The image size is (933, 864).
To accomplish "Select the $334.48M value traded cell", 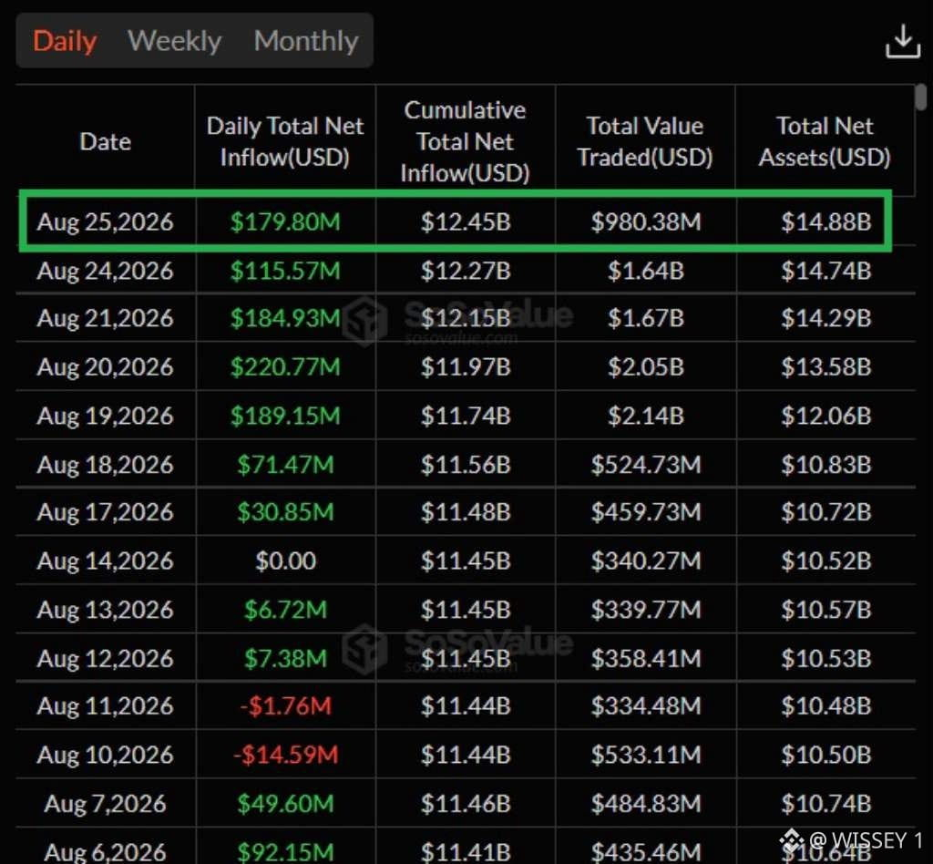I will (x=646, y=706).
